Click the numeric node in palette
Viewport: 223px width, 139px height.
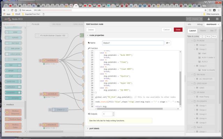(x=13, y=38)
